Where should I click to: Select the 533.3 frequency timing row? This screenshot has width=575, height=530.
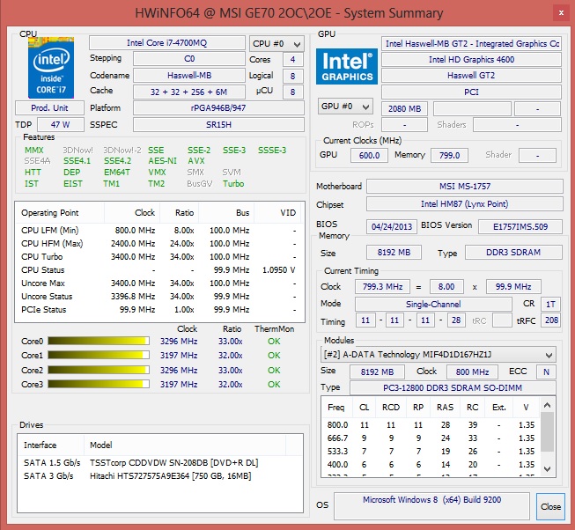431,451
